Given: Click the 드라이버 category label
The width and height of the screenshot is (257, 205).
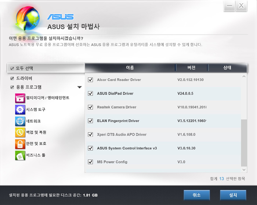Looking at the screenshot, I should [24, 78].
